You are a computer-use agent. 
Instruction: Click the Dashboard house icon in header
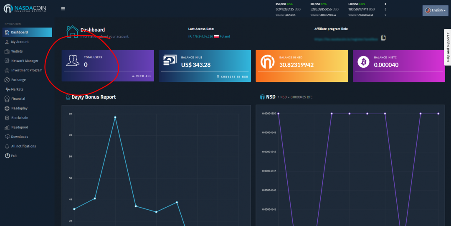(72, 31)
